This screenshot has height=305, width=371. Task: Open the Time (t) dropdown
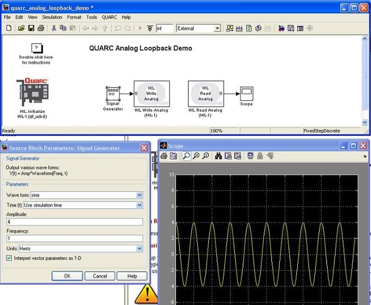click(x=139, y=205)
